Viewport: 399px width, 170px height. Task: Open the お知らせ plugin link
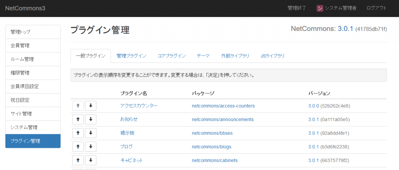click(129, 119)
